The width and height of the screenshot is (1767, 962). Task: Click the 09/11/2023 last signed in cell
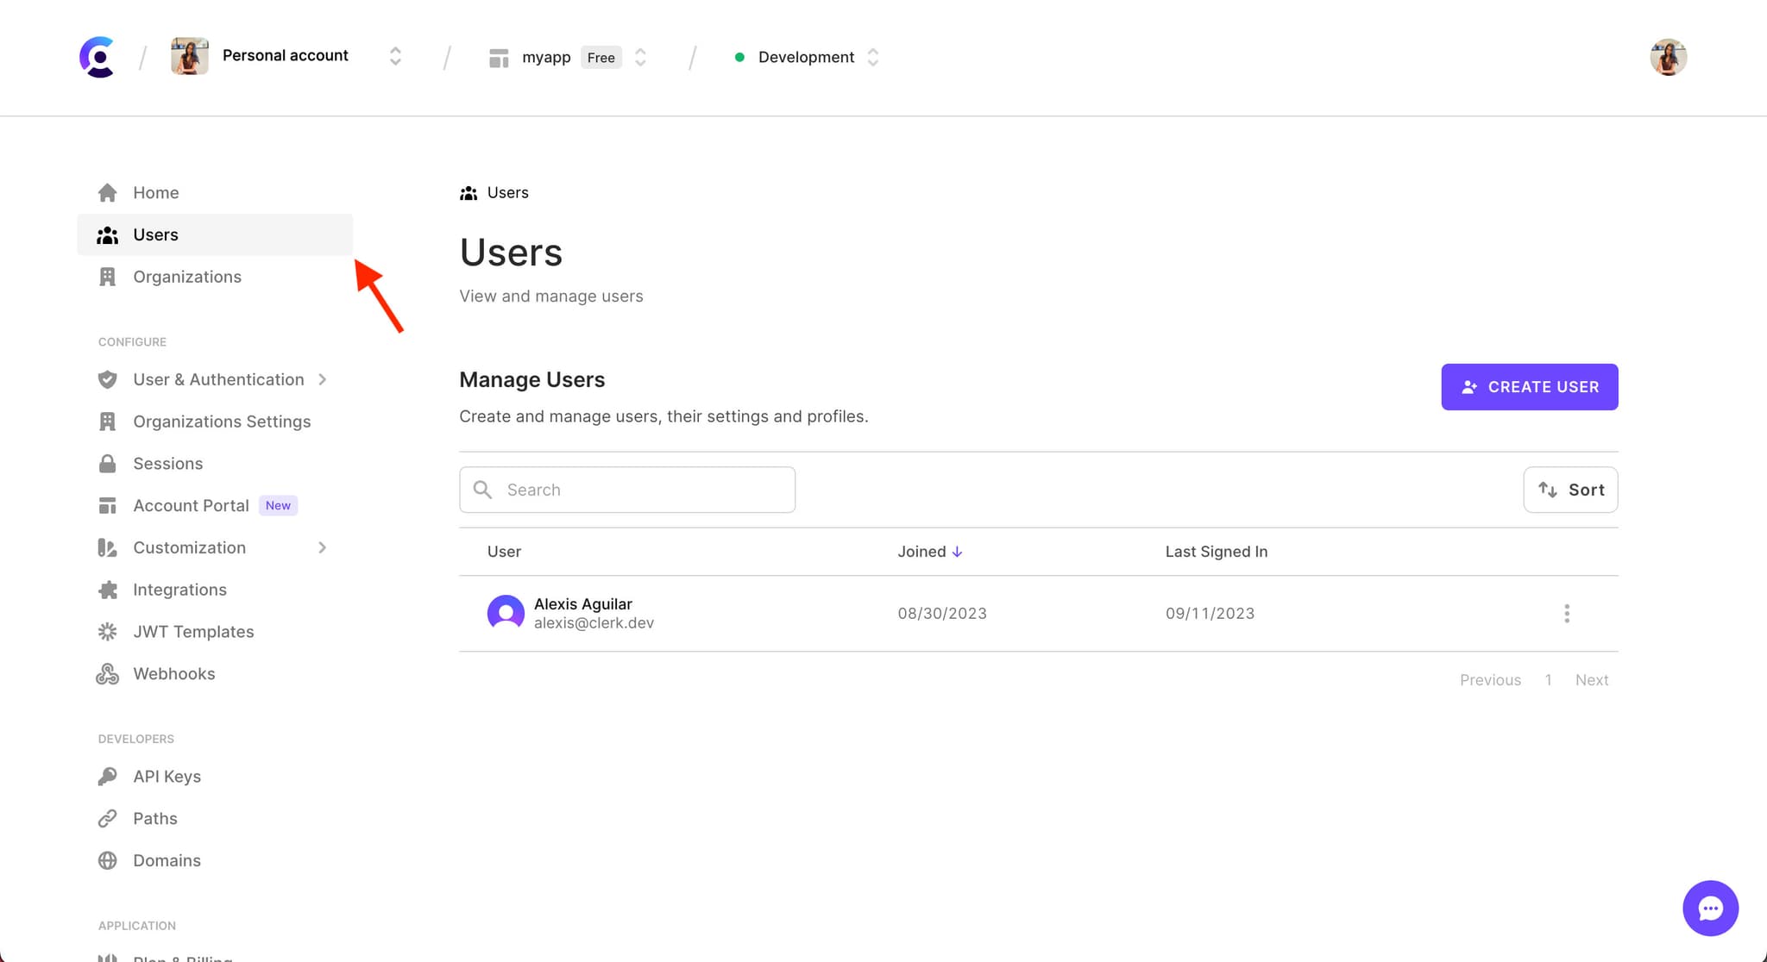[x=1210, y=614]
